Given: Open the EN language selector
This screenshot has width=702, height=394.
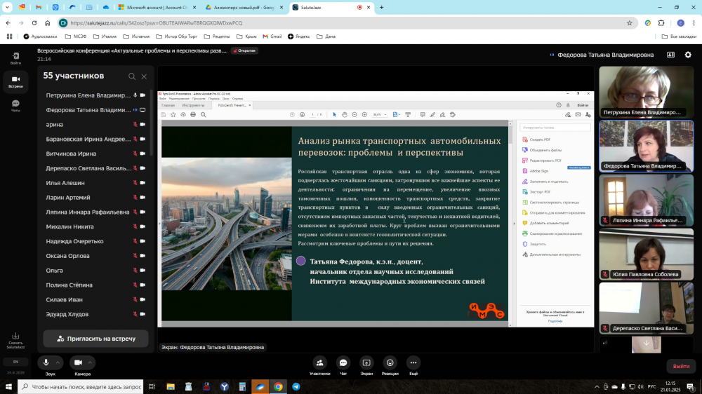Looking at the screenshot, I should pyautogui.click(x=15, y=362).
